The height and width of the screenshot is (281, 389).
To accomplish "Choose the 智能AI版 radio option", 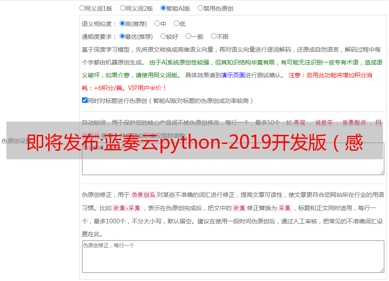I will tap(163, 8).
